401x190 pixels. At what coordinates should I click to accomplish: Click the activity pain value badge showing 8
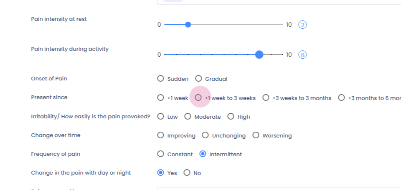302,55
